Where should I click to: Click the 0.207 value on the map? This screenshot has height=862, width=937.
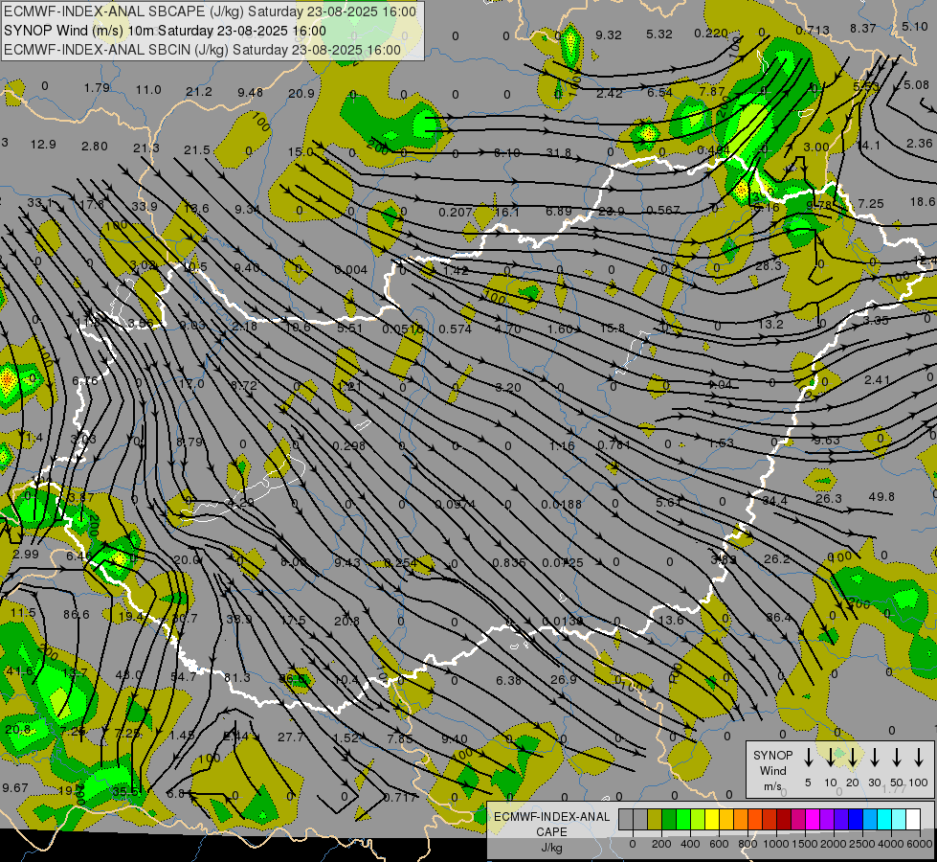point(456,213)
